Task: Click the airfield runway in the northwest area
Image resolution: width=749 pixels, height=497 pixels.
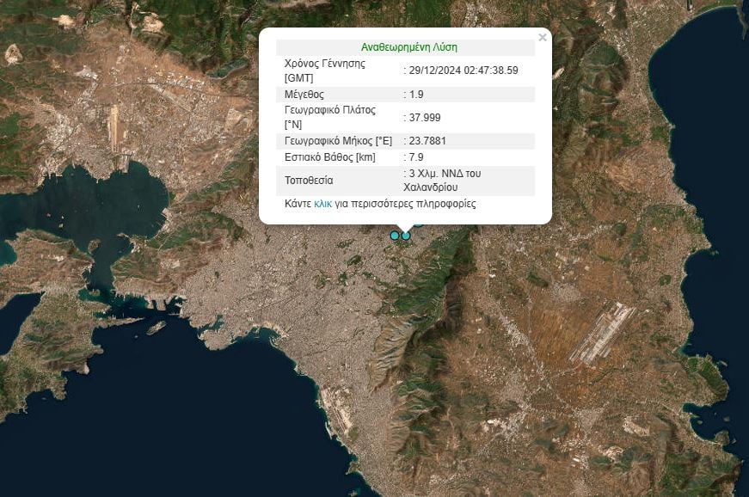Action: pyautogui.click(x=114, y=129)
